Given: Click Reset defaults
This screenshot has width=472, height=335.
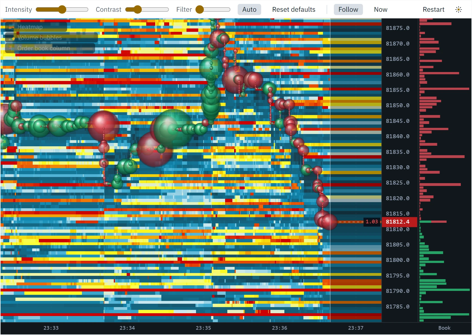Looking at the screenshot, I should pyautogui.click(x=294, y=9).
